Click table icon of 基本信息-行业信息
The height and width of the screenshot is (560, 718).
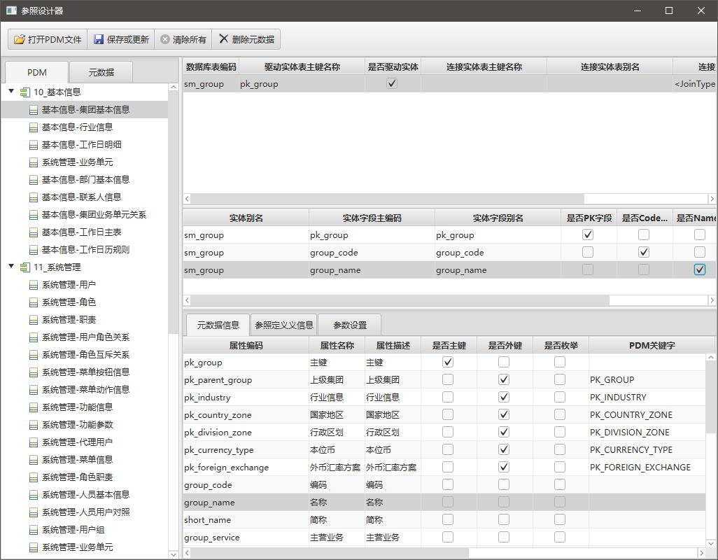pos(34,127)
